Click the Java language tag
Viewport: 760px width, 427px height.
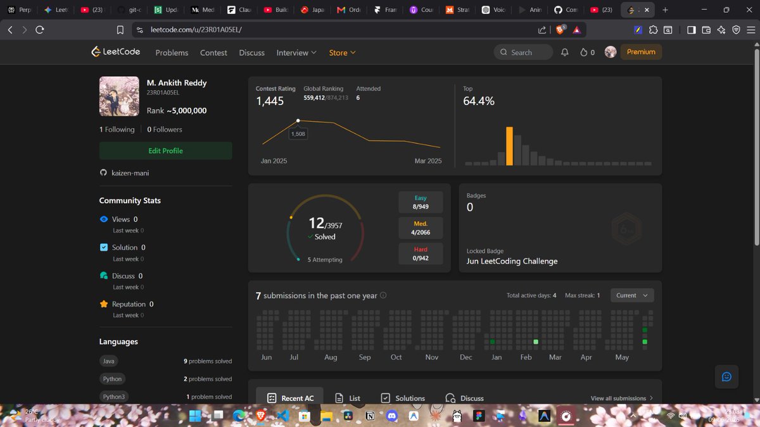pos(110,361)
